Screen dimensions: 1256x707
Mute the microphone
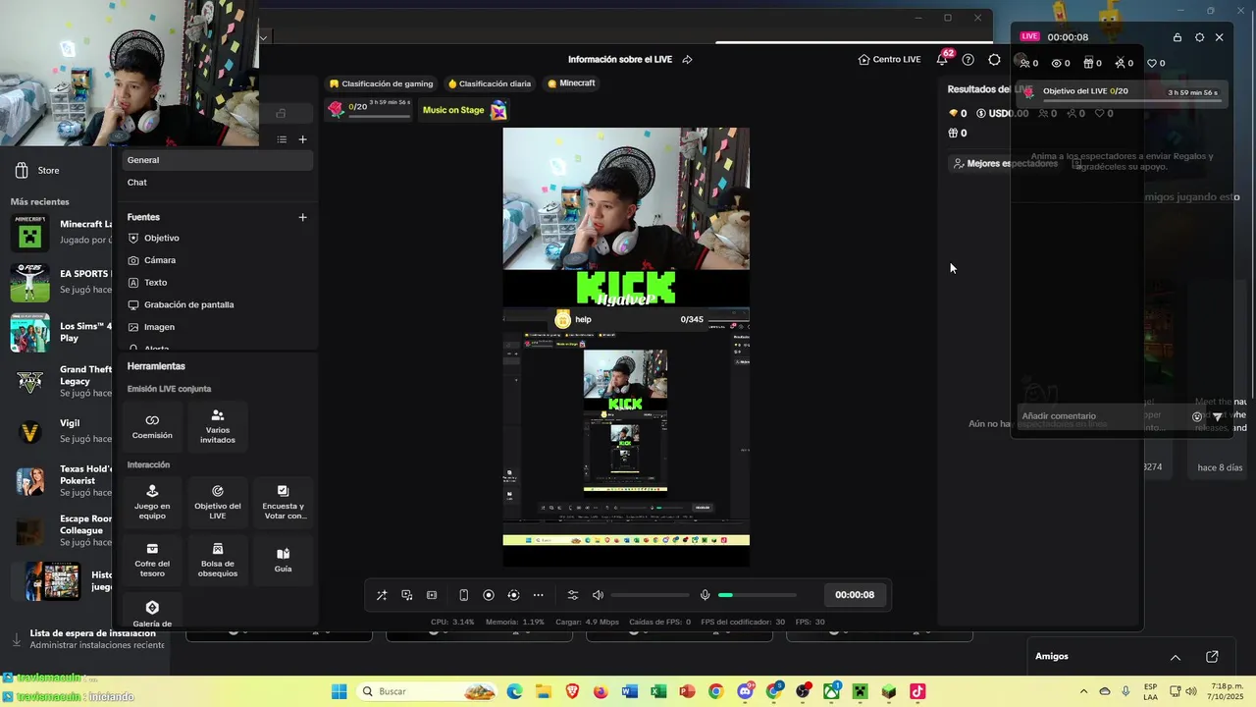coord(705,595)
